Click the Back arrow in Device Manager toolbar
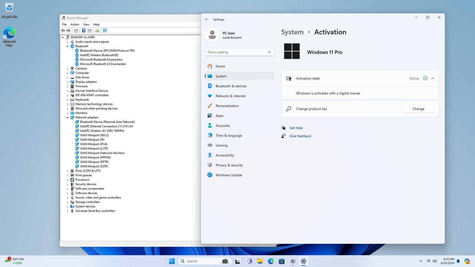The image size is (475, 267). (x=63, y=31)
